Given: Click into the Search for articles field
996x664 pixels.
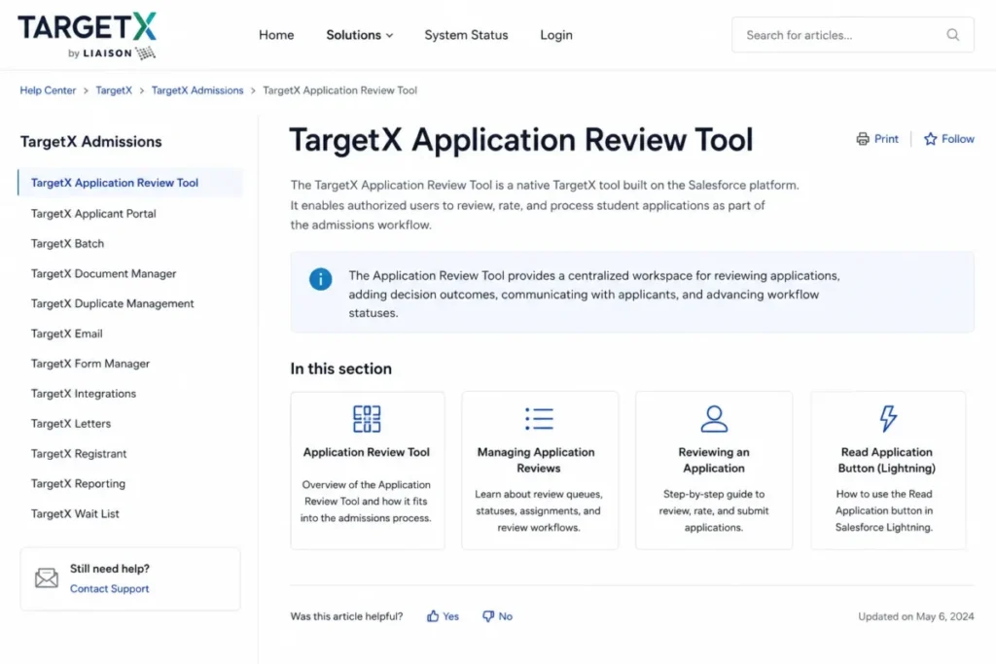Looking at the screenshot, I should pos(852,35).
